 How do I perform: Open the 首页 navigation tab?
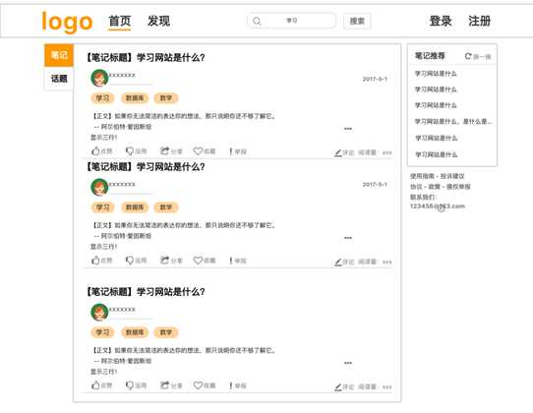[119, 21]
